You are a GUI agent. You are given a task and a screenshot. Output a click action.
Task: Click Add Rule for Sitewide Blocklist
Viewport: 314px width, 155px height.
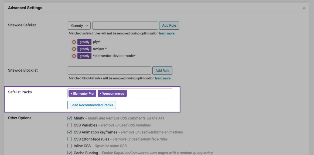click(x=162, y=71)
